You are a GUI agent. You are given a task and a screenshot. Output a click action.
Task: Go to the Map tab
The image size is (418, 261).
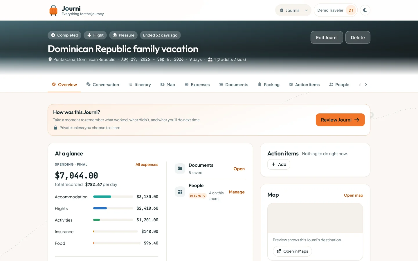[x=168, y=85]
